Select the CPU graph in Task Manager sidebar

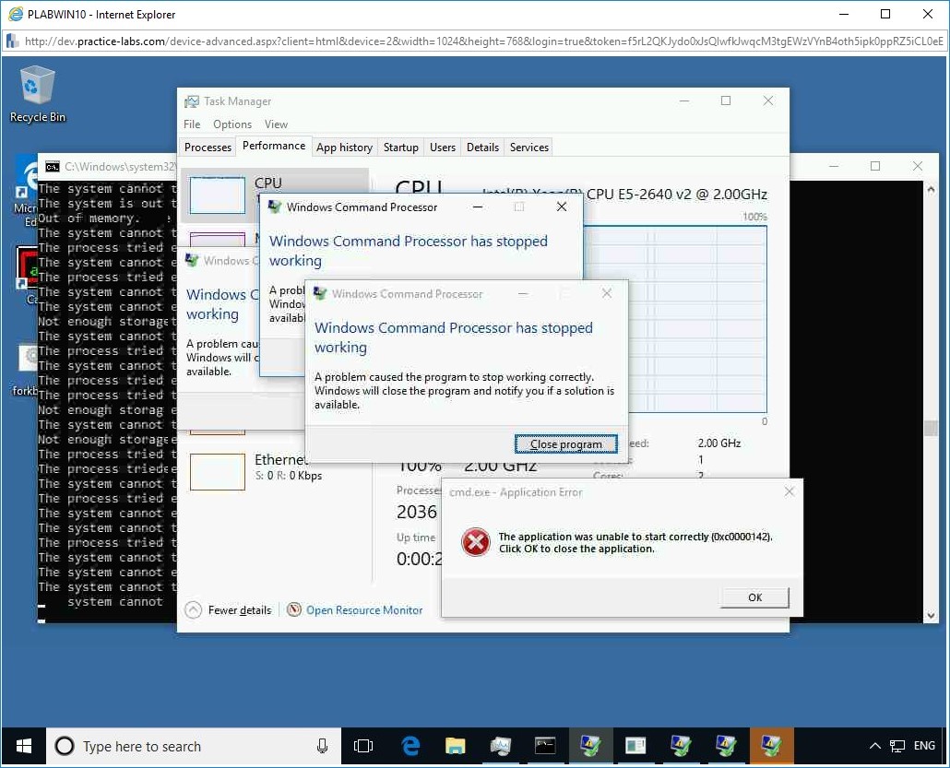point(217,195)
